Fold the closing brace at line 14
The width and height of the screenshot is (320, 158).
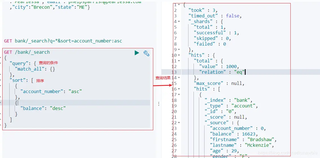point(179,78)
